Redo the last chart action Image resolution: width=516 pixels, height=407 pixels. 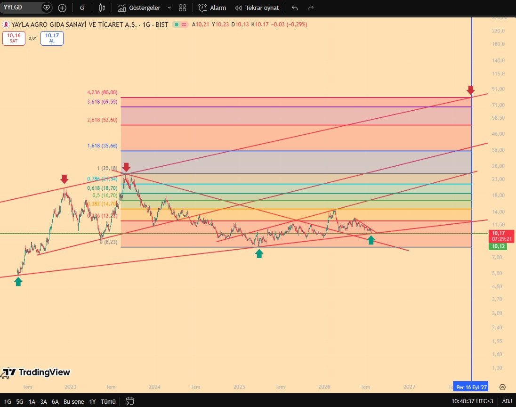pos(311,8)
